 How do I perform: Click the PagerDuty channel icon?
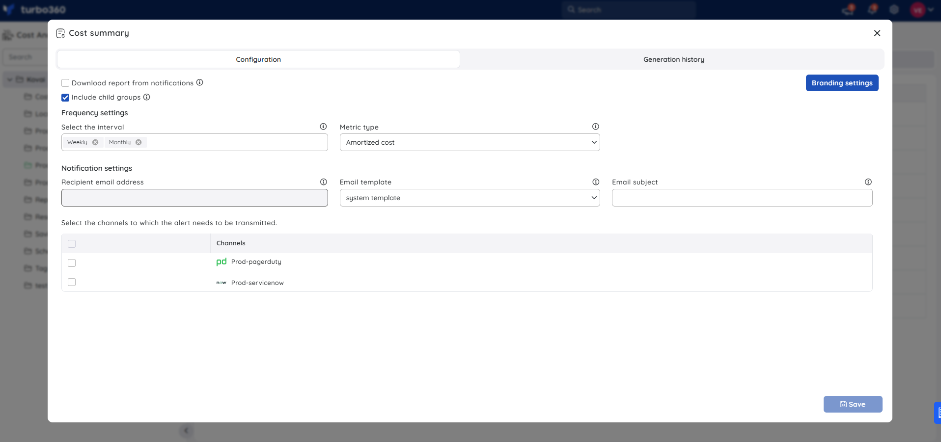221,262
